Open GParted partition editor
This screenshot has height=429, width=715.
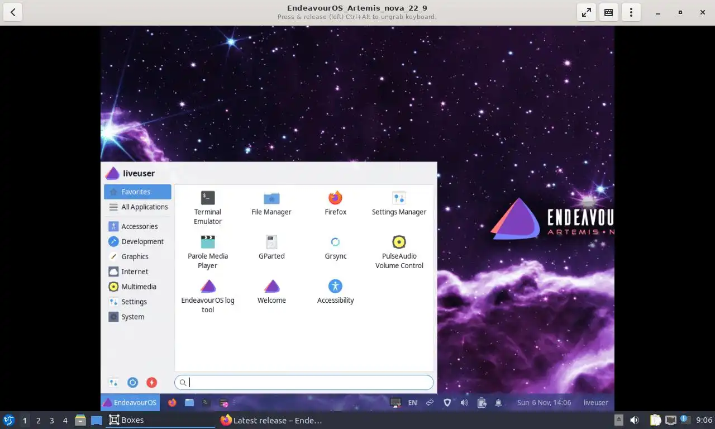click(x=271, y=247)
